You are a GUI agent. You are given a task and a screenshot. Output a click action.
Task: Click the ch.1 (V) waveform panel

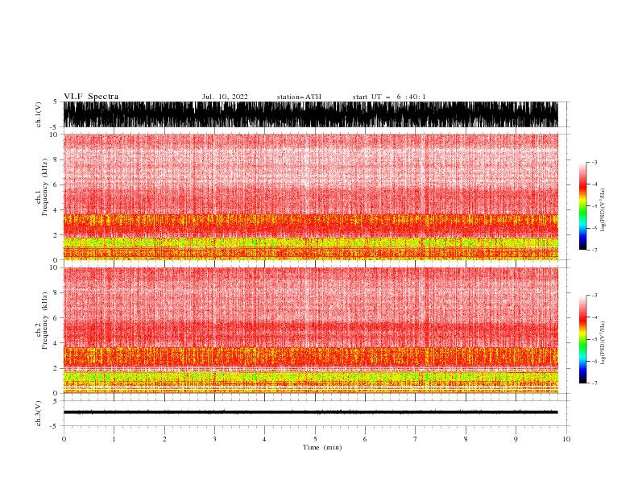[x=310, y=114]
